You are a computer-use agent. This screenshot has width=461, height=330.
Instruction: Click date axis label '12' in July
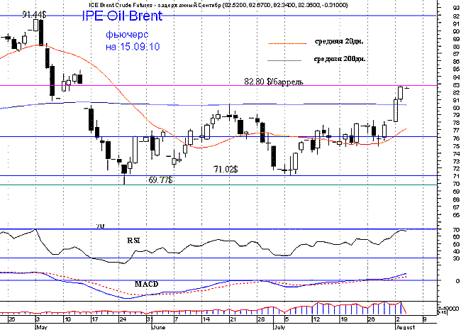316,319
